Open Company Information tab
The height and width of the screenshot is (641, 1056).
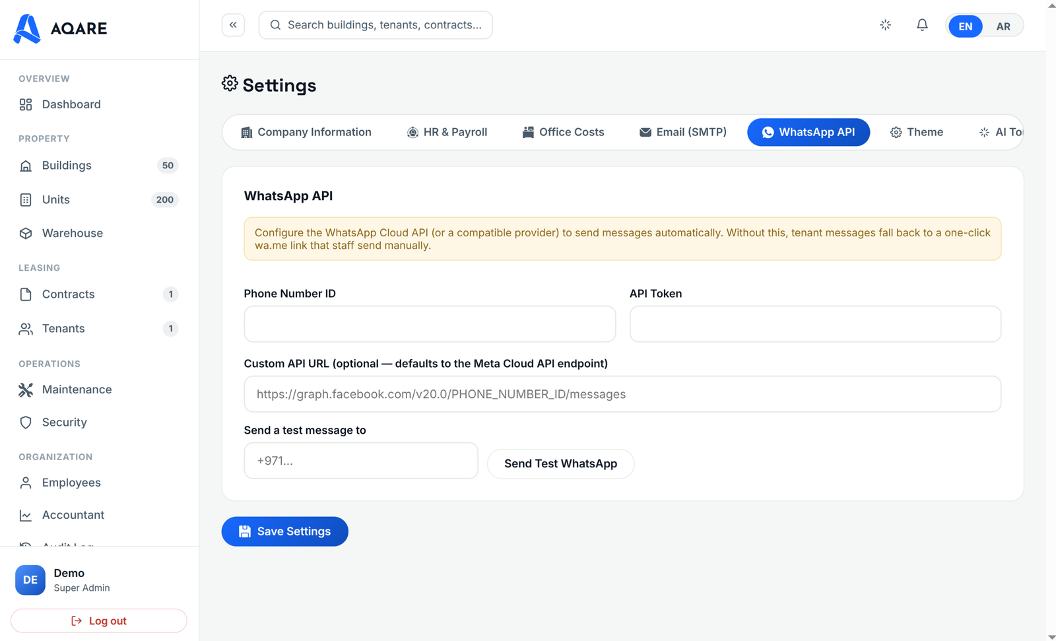click(306, 132)
